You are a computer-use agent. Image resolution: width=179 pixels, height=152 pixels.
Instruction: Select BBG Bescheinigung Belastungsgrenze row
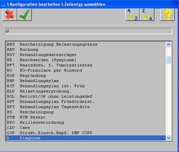pyautogui.click(x=86, y=44)
